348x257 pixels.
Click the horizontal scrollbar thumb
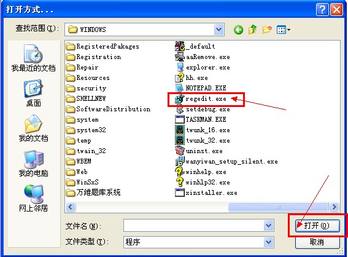click(278, 207)
